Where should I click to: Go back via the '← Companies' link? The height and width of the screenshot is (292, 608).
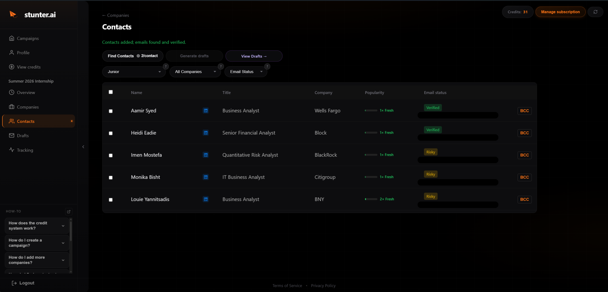(116, 15)
